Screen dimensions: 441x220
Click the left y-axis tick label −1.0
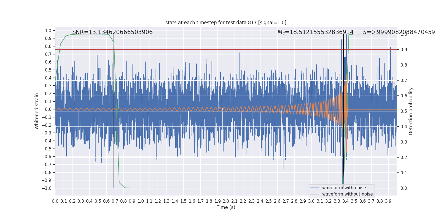point(47,188)
